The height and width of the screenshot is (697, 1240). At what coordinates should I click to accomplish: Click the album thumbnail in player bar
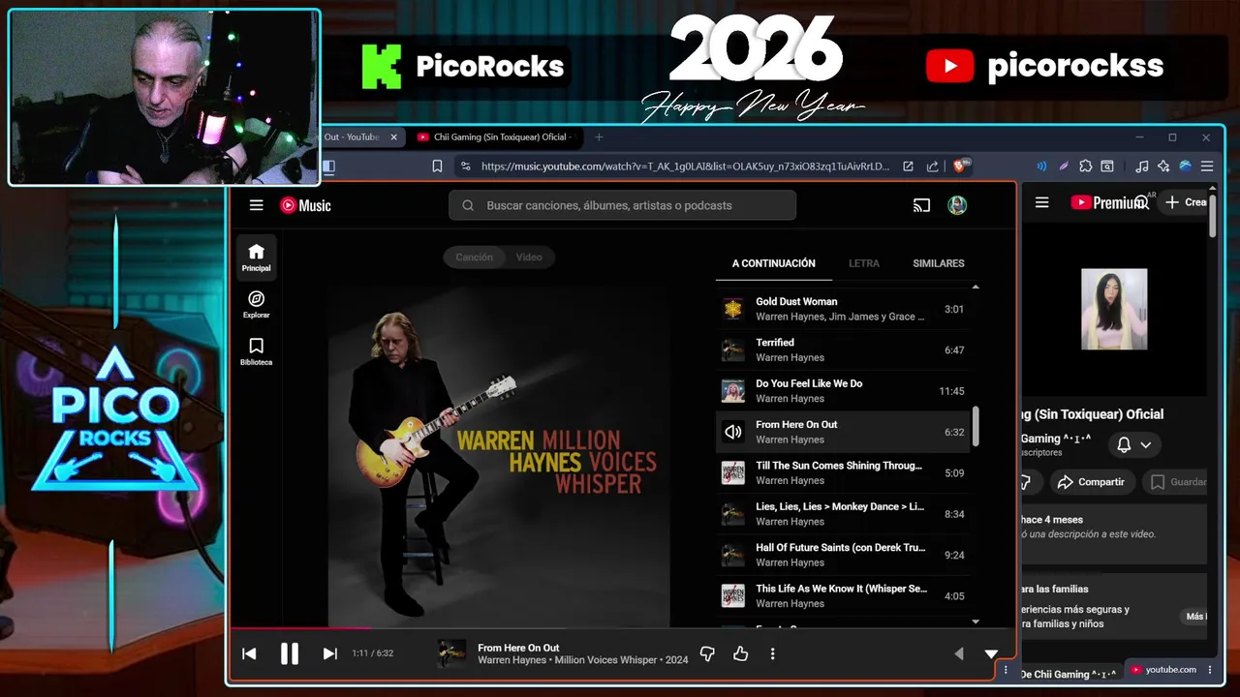click(x=451, y=653)
